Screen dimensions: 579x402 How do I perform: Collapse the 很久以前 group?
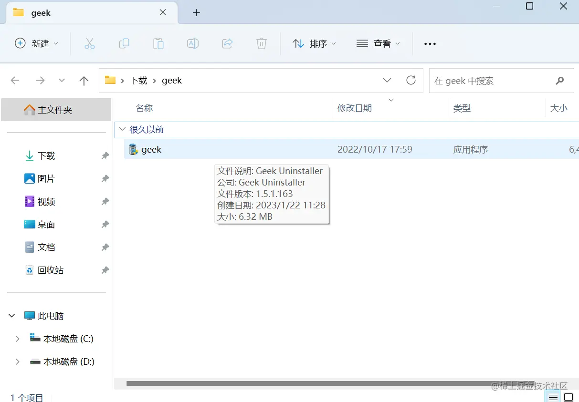tap(122, 129)
